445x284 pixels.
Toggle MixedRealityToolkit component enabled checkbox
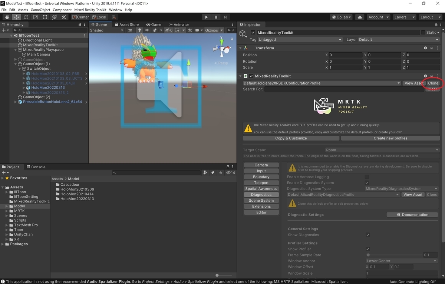click(x=251, y=76)
